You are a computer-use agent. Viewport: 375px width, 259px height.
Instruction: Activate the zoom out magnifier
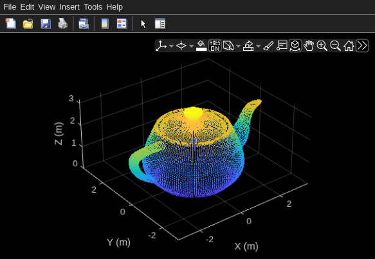click(x=335, y=46)
